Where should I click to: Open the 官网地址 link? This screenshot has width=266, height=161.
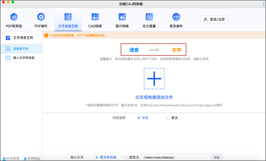pyautogui.click(x=32, y=159)
